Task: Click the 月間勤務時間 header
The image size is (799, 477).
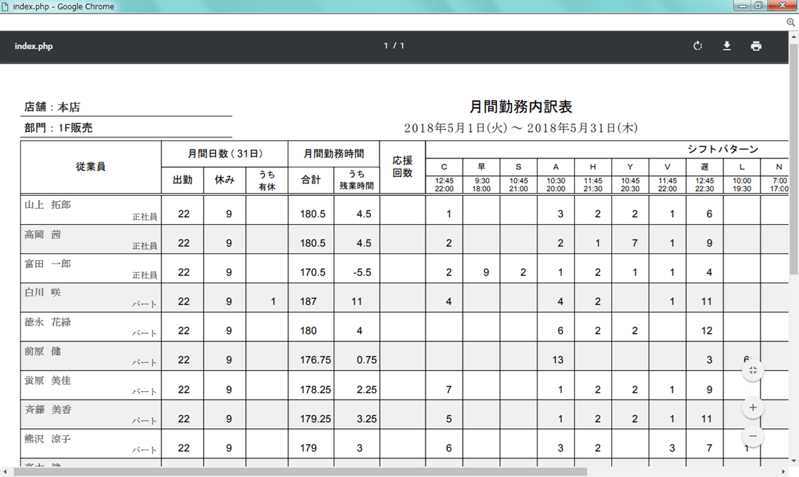Action: [x=333, y=154]
